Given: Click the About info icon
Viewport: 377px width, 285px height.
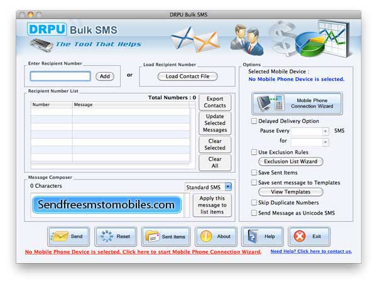Looking at the screenshot, I should point(206,236).
